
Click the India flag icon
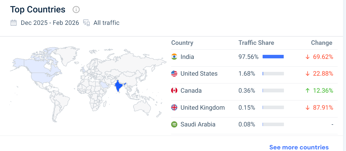(174, 57)
